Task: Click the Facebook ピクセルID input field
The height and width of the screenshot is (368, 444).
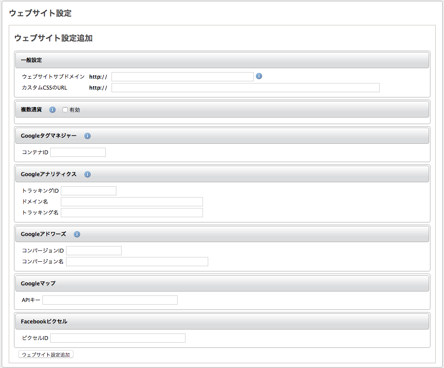Action: 118,338
